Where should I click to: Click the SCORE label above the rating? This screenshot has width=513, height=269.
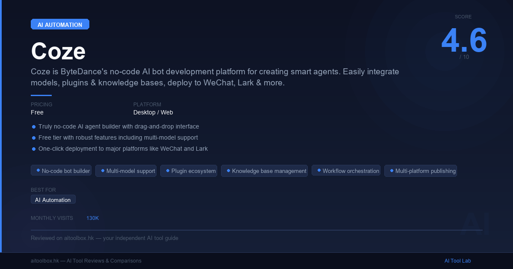pyautogui.click(x=463, y=17)
